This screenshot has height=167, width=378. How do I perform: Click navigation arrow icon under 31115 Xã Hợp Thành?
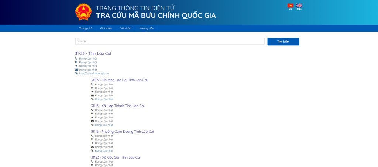92,117
